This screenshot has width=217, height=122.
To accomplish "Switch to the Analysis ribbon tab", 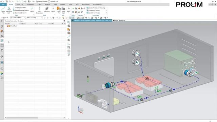I will tap(47, 4).
